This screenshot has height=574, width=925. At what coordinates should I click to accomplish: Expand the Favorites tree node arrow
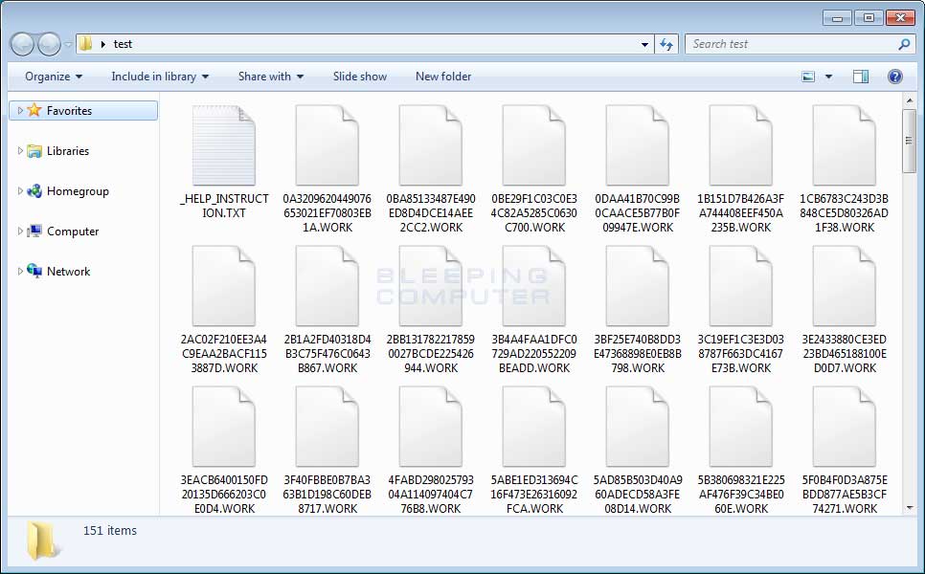click(20, 111)
